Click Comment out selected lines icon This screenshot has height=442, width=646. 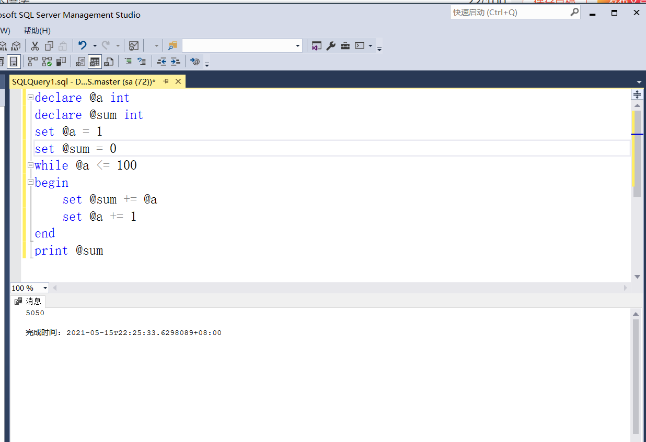tap(128, 62)
